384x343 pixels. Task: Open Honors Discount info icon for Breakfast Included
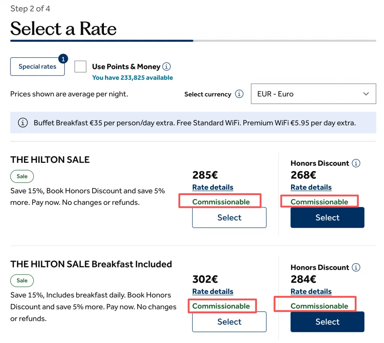click(x=356, y=267)
